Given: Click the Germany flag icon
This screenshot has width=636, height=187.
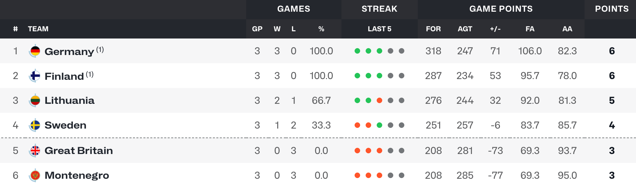Looking at the screenshot, I should pyautogui.click(x=35, y=51).
